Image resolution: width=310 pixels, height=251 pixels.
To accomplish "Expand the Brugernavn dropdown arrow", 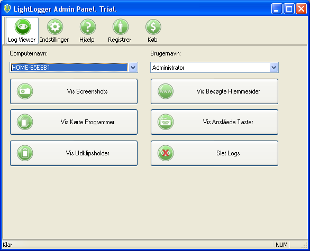I will (274, 68).
